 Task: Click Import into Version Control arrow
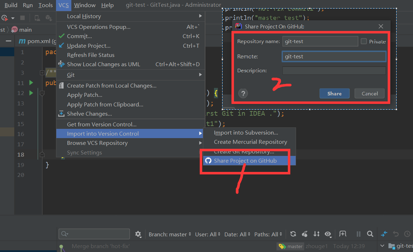[200, 133]
